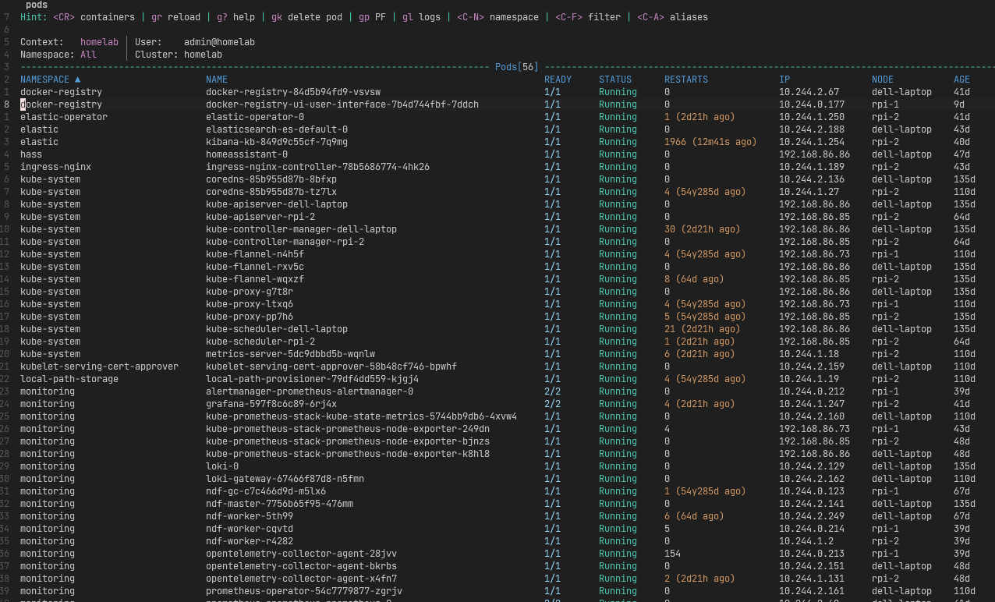Click the Cluster value homelab
Image resolution: width=995 pixels, height=602 pixels.
pos(203,55)
